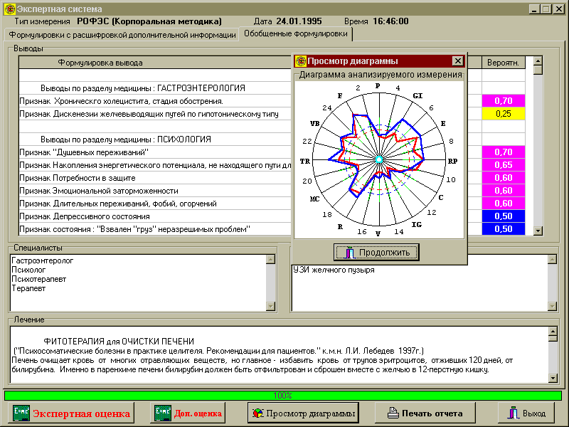Click the green 100% progress bar
This screenshot has width=569, height=427.
(282, 396)
